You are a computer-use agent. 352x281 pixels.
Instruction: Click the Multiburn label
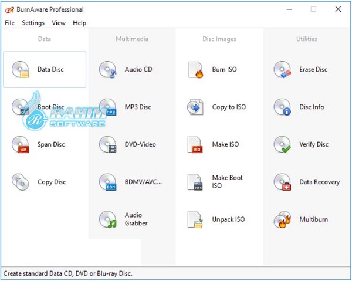pyautogui.click(x=314, y=219)
